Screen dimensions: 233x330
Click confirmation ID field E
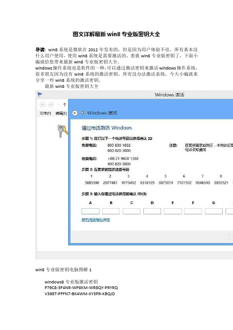coord(173,211)
